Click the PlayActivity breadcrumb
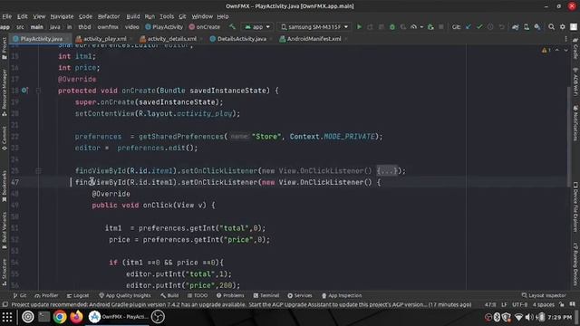580x326 pixels. (x=164, y=27)
